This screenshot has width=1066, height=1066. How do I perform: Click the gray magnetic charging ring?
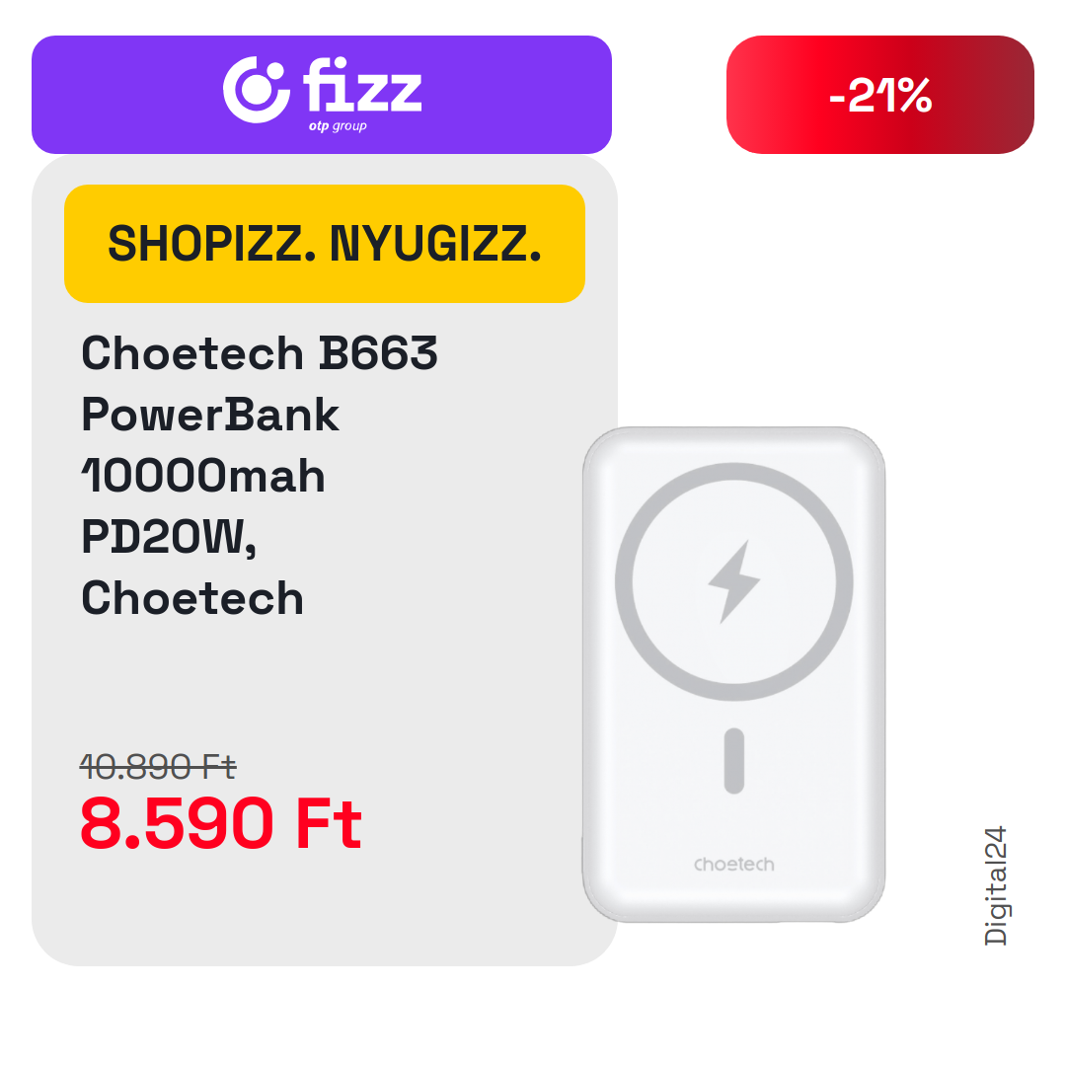(x=734, y=582)
